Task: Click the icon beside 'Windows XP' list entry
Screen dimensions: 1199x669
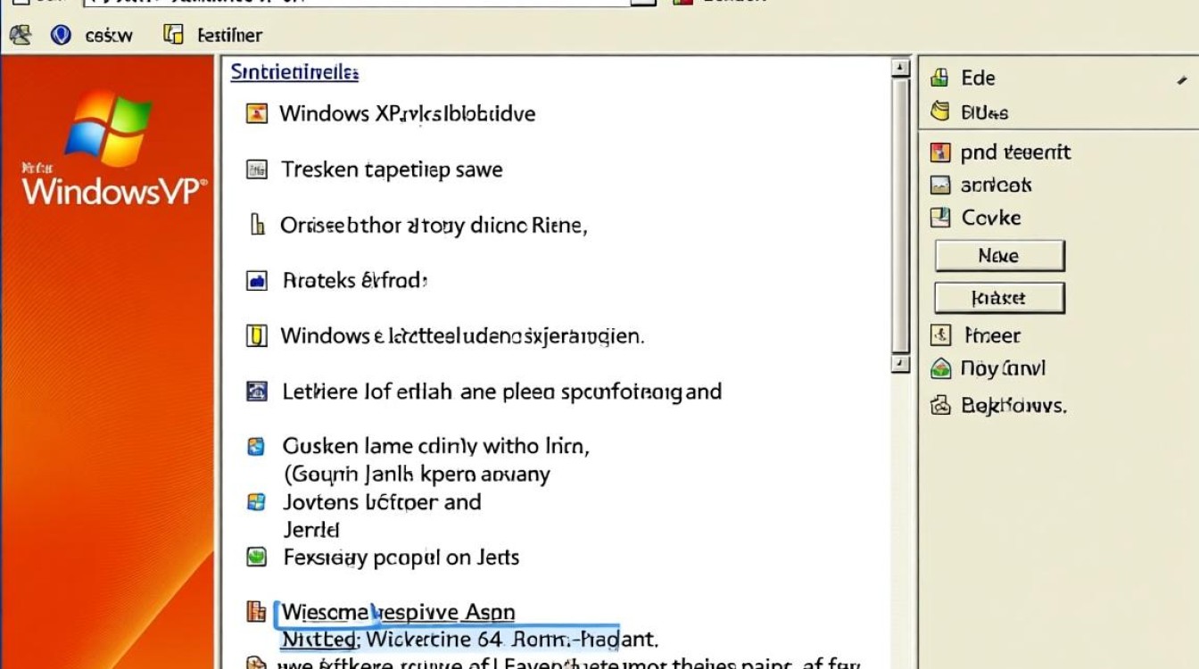Action: coord(256,113)
